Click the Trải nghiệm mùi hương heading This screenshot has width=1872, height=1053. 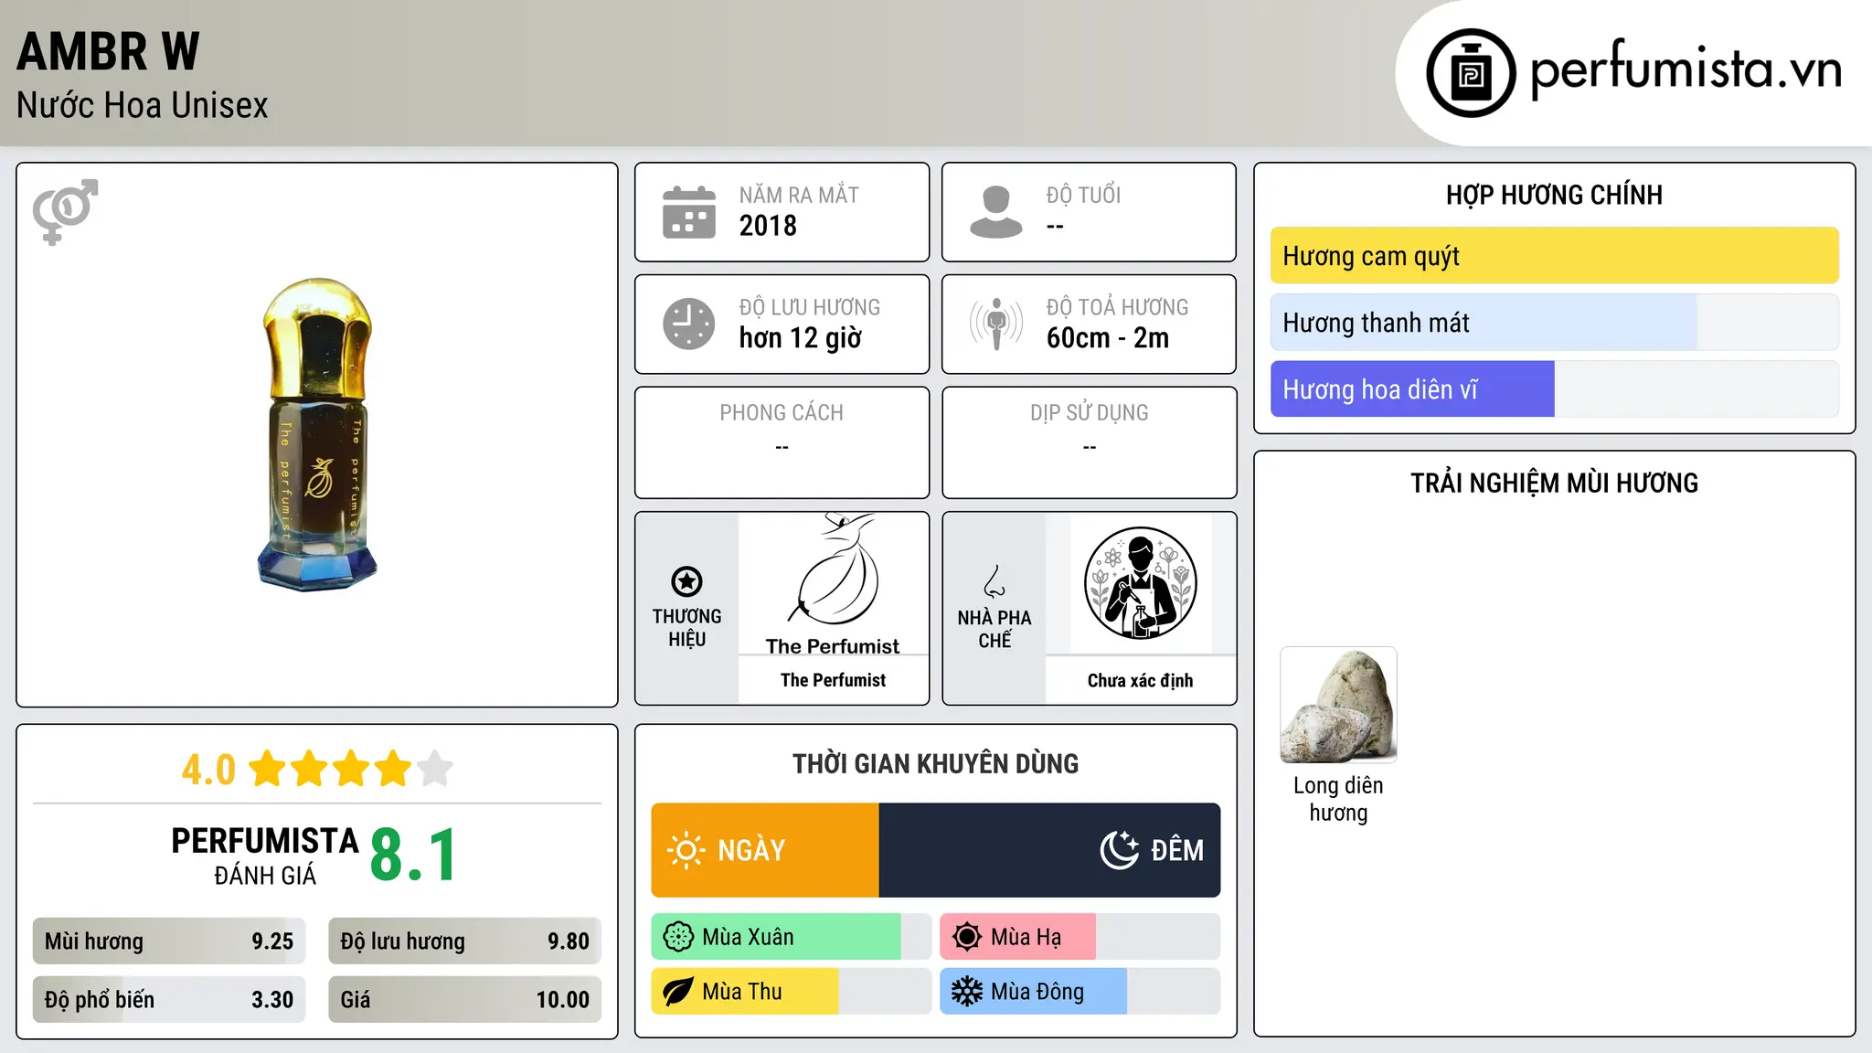click(1554, 483)
